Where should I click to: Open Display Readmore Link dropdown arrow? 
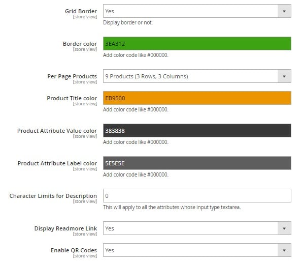284,228
